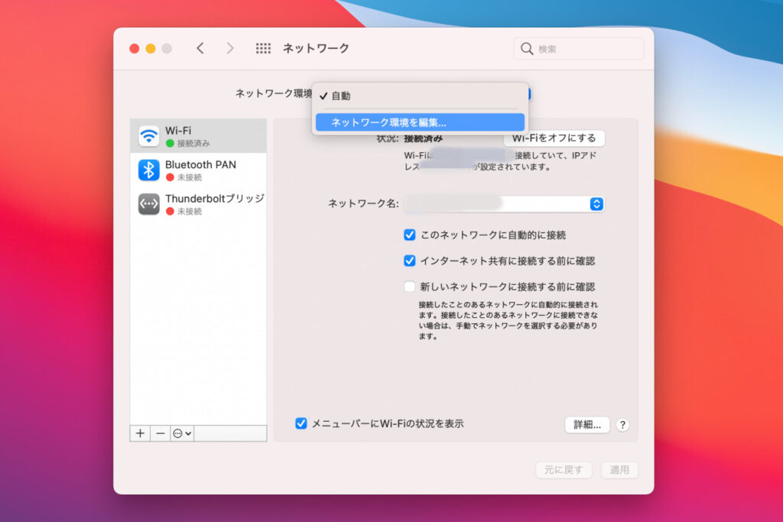Screen dimensions: 783x522
Task: Open the ネットワーク名 dropdown arrows
Action: pos(596,203)
